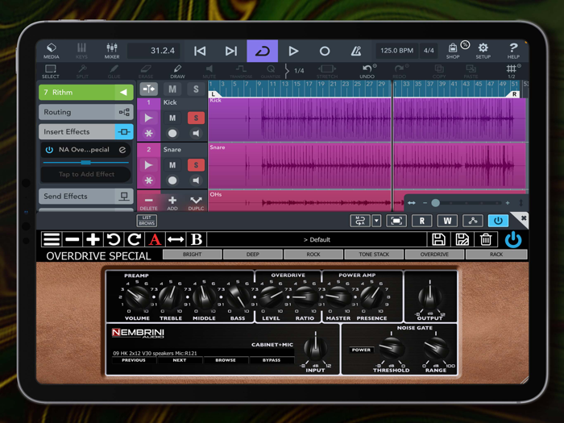Image resolution: width=564 pixels, height=423 pixels.
Task: Click the trash icon in plugin toolbar
Action: point(486,239)
